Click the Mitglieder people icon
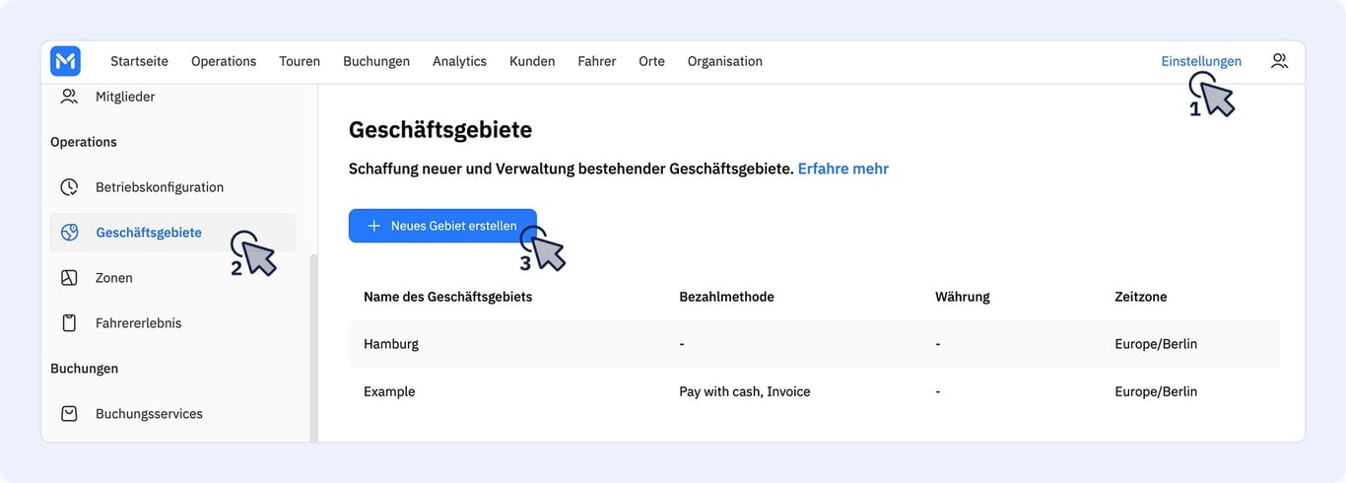Image resolution: width=1346 pixels, height=483 pixels. [69, 97]
